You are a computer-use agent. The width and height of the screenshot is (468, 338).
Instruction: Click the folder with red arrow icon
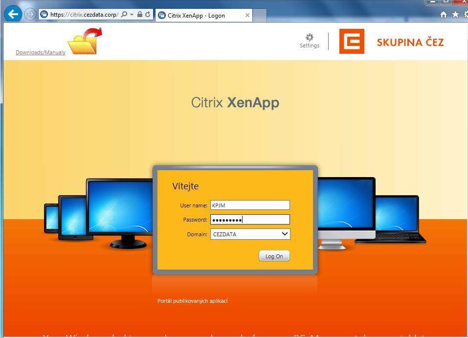pyautogui.click(x=85, y=41)
